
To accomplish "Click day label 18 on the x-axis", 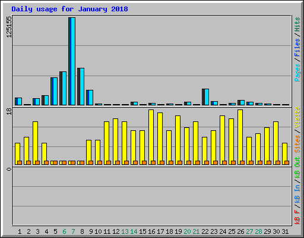I will 169,231.
